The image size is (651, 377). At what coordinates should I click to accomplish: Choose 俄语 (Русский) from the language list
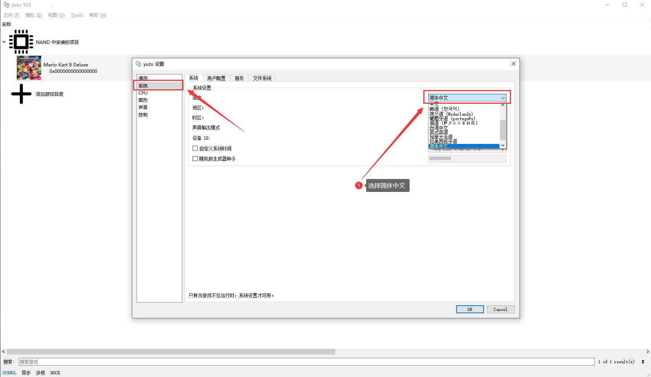464,123
